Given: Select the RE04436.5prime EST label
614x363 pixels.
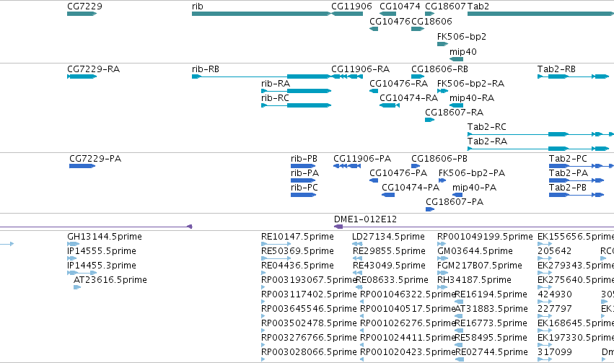Looking at the screenshot, I should click(x=297, y=266).
